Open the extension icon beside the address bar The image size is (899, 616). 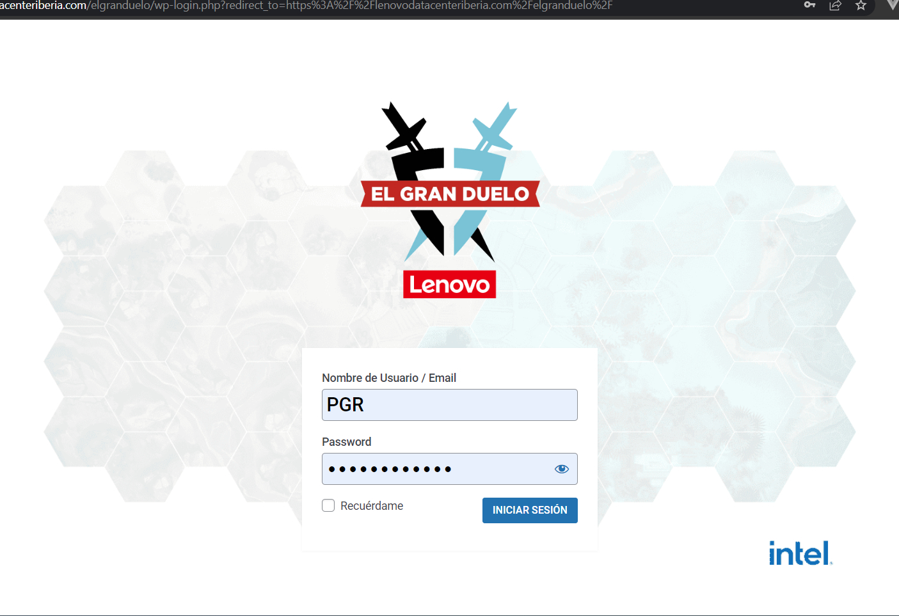[893, 4]
